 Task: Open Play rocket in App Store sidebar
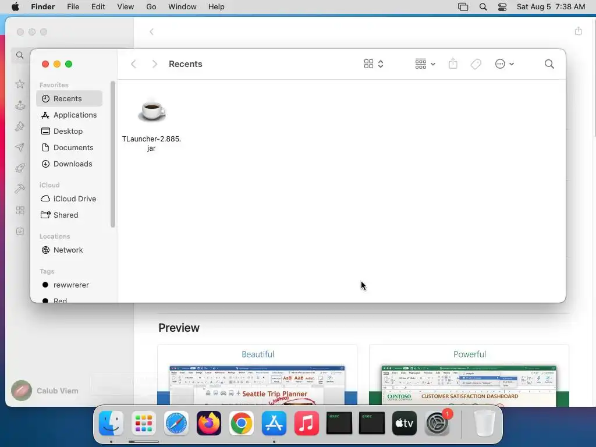20,168
